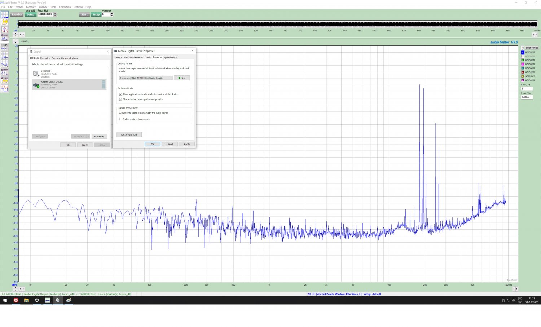Select the red and blue frequency curves tool
541x327 pixels.
(x=5, y=30)
